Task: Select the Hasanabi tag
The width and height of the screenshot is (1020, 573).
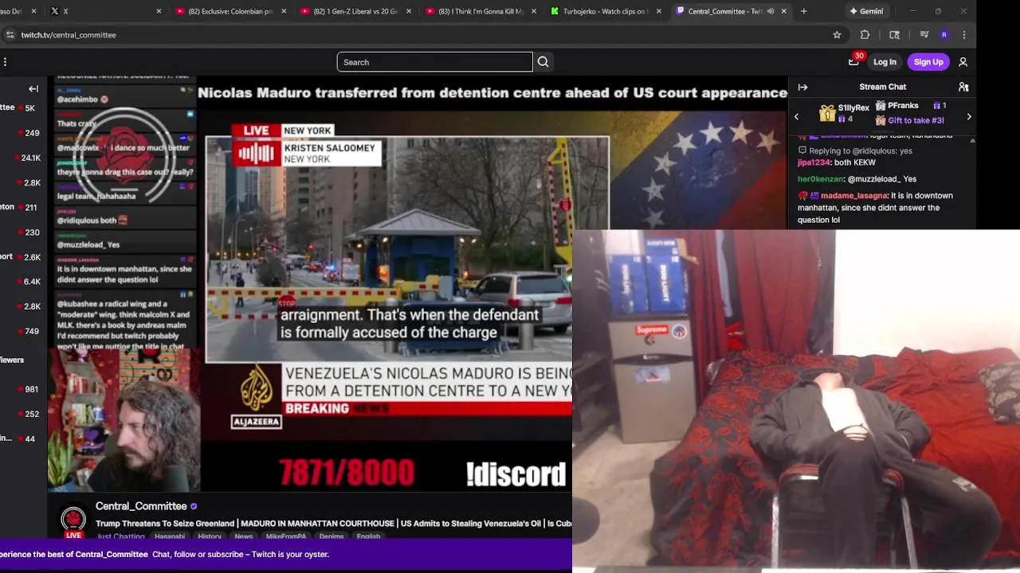Action: point(170,536)
